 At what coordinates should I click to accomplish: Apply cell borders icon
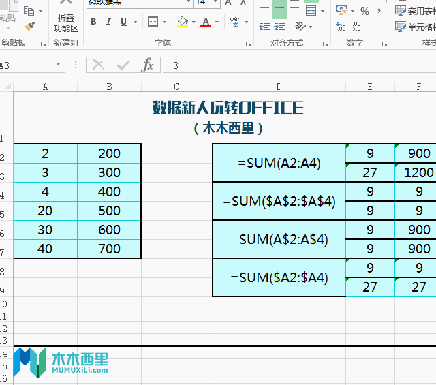(x=153, y=22)
